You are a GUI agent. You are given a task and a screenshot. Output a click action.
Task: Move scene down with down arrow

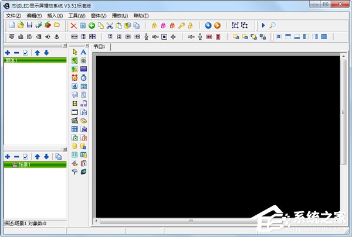click(x=46, y=157)
